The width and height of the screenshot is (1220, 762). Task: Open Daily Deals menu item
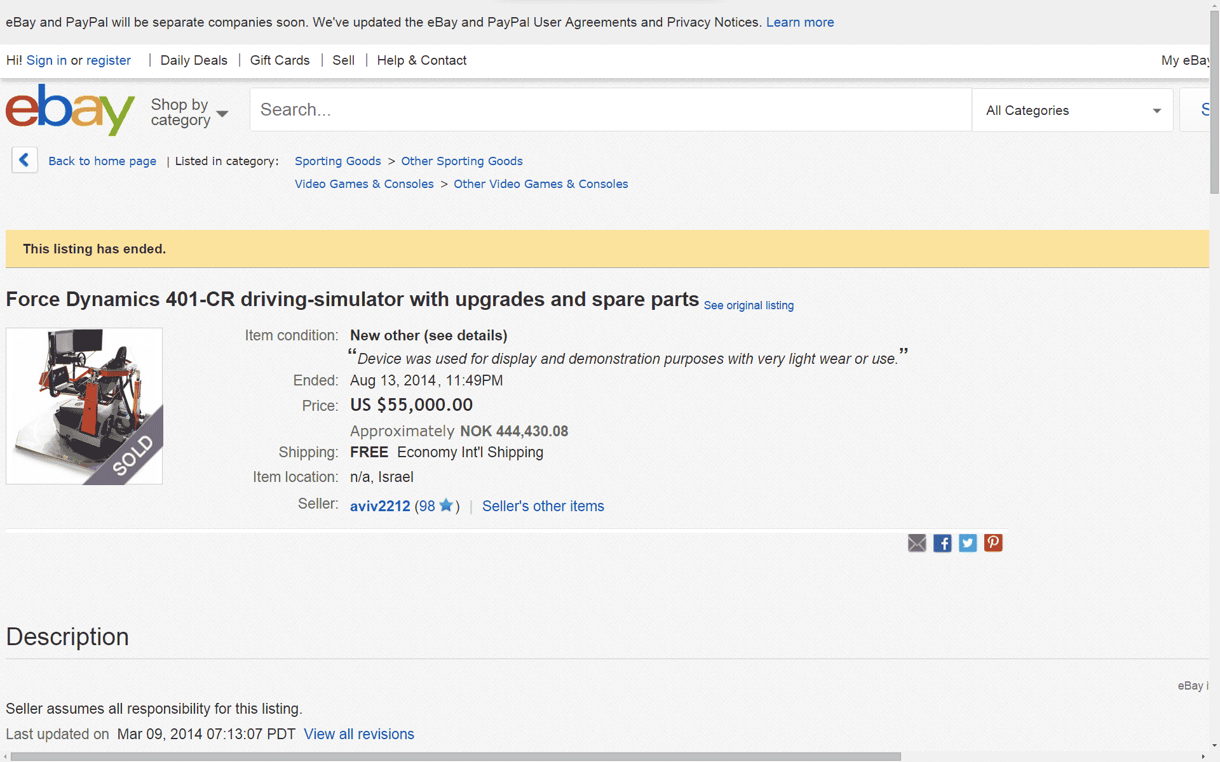(x=194, y=60)
